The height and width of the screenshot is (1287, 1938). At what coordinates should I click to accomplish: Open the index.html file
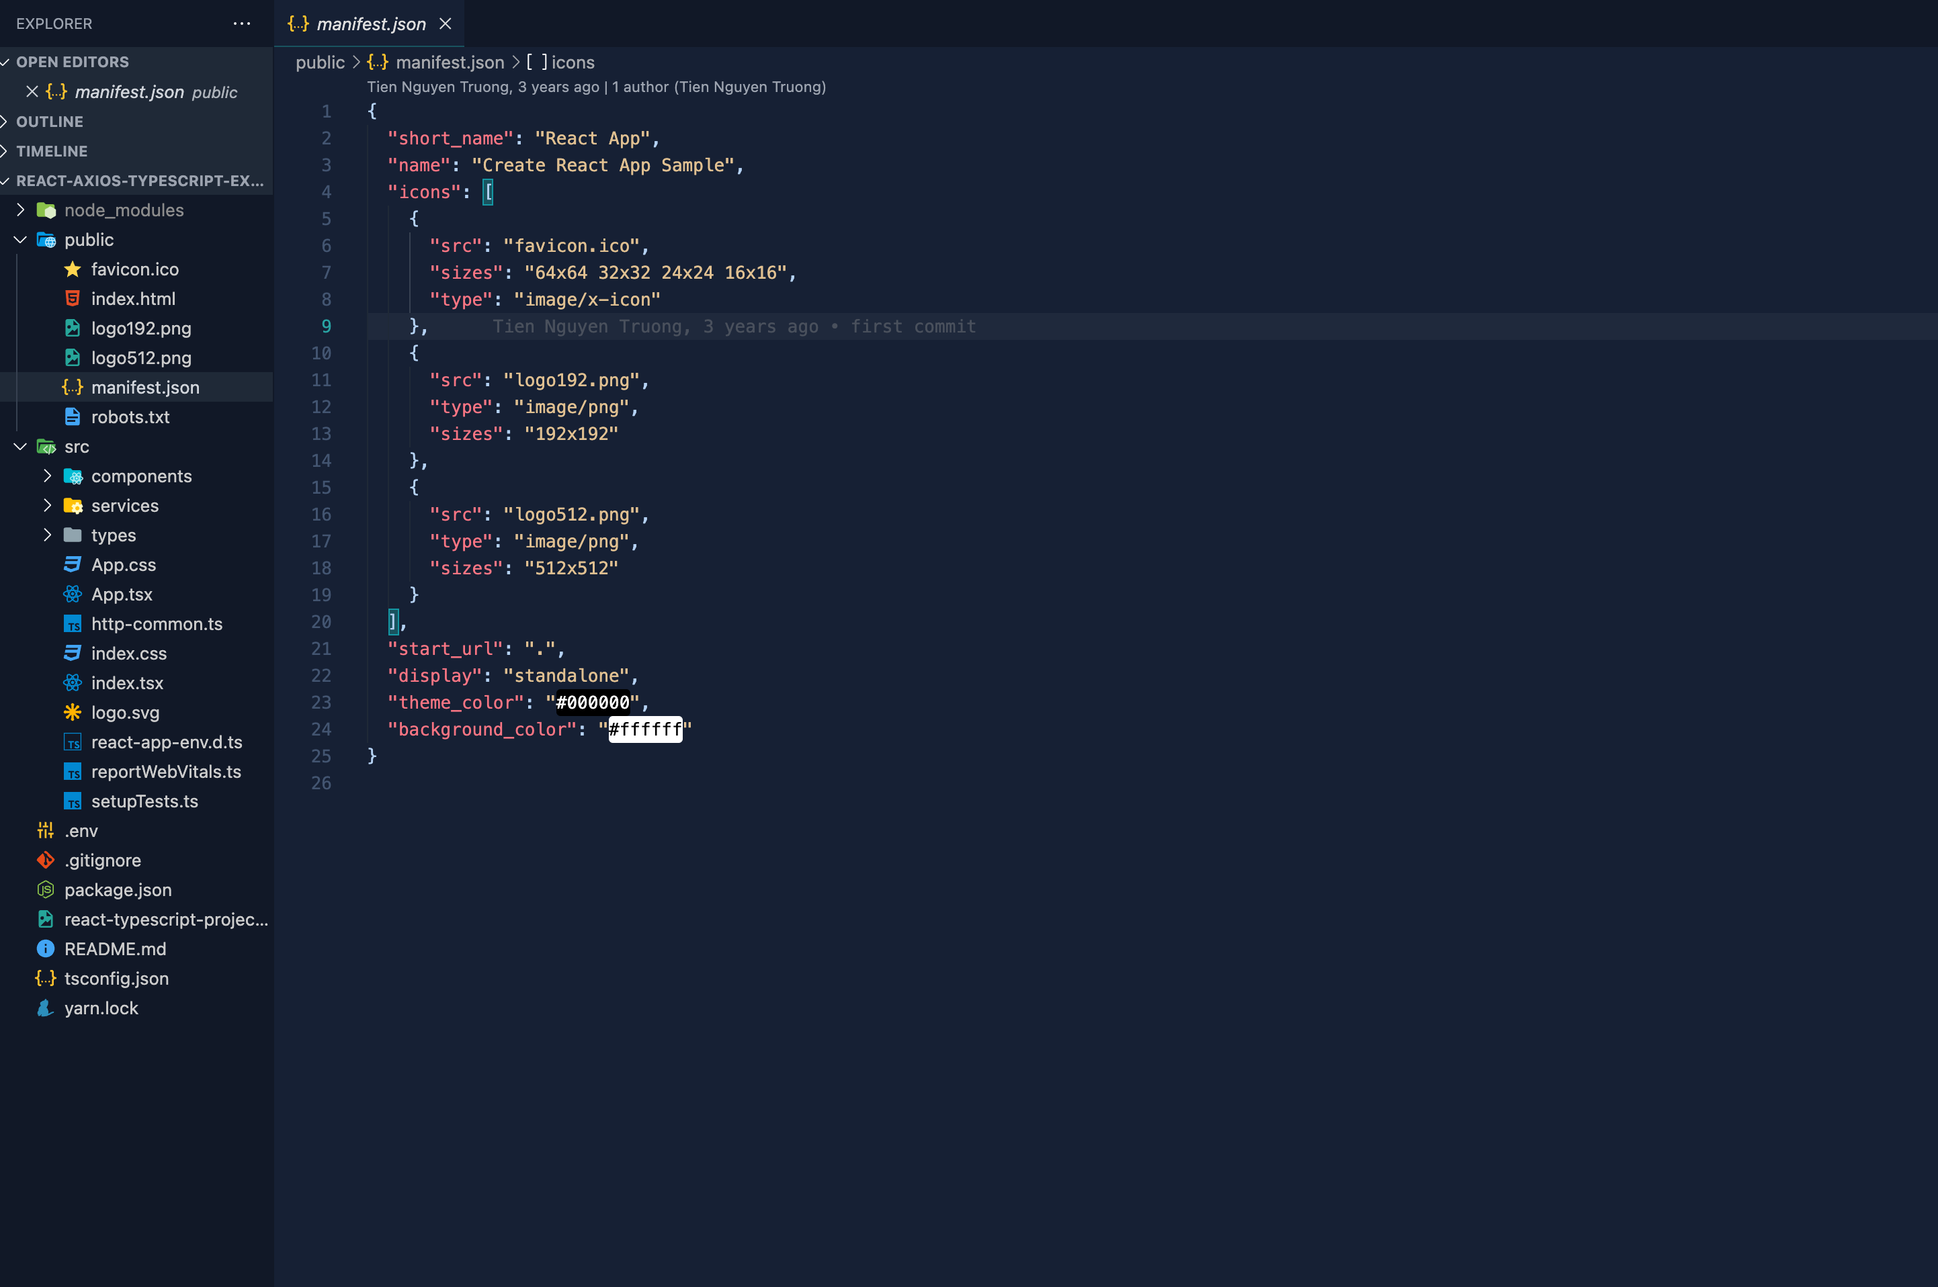click(x=133, y=299)
